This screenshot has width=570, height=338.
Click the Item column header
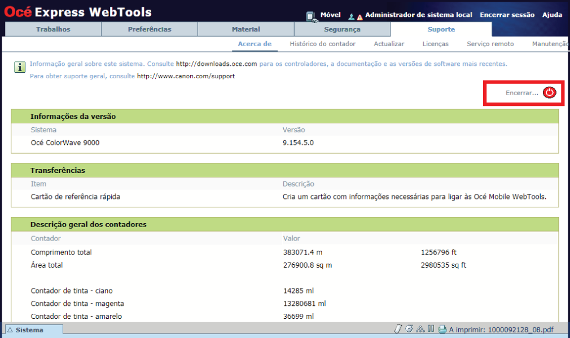[x=38, y=184]
